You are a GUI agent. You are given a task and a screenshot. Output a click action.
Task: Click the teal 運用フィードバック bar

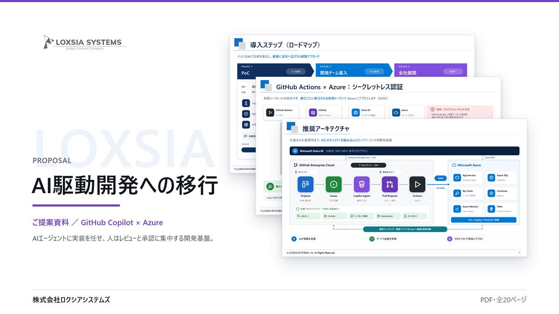[x=405, y=229]
